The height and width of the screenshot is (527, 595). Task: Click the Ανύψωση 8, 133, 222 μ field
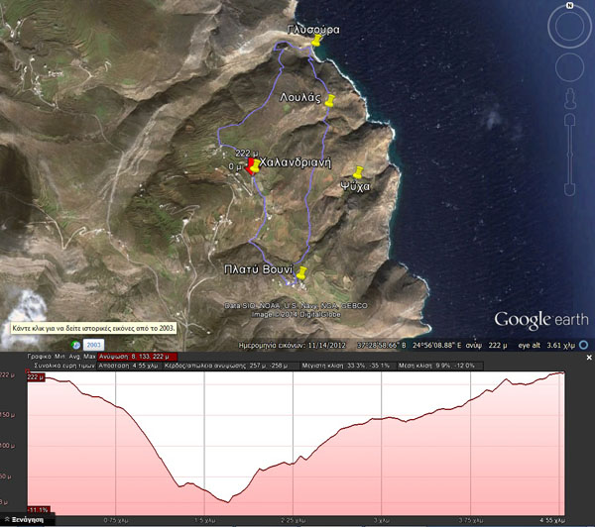coord(138,357)
